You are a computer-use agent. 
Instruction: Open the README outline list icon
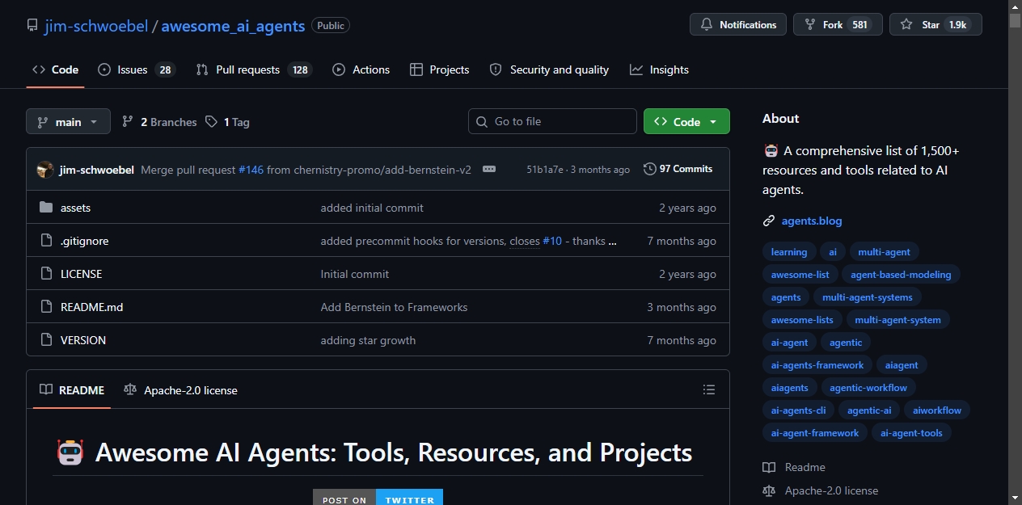pos(709,390)
